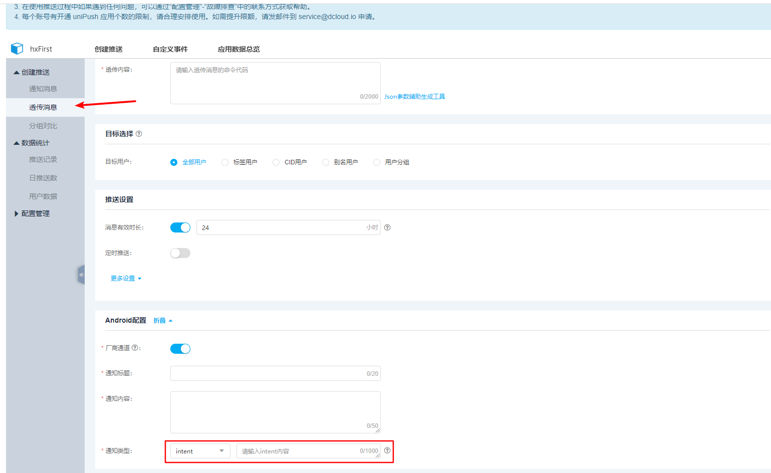Expand 更多设置 options
The image size is (771, 473).
tap(126, 279)
